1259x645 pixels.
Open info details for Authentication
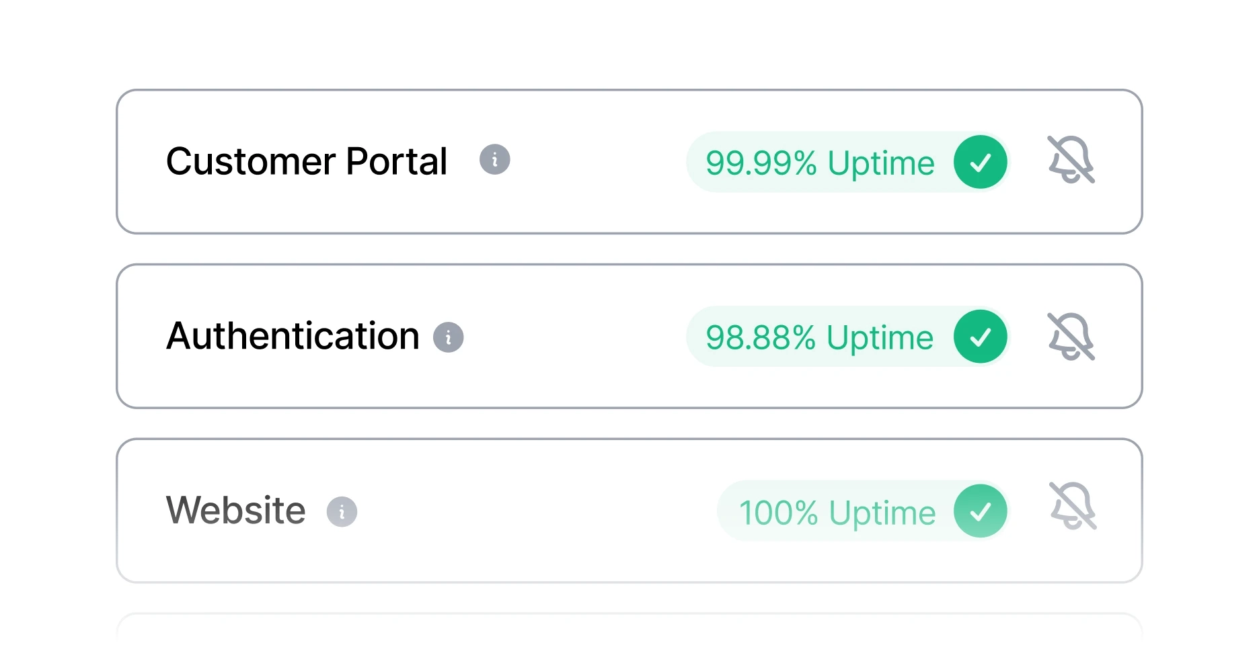449,336
